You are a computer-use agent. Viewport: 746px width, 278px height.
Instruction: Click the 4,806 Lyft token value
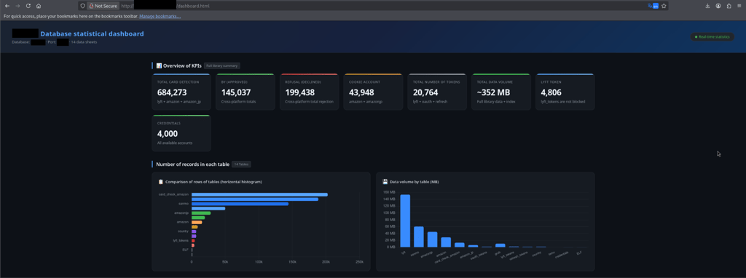(551, 92)
